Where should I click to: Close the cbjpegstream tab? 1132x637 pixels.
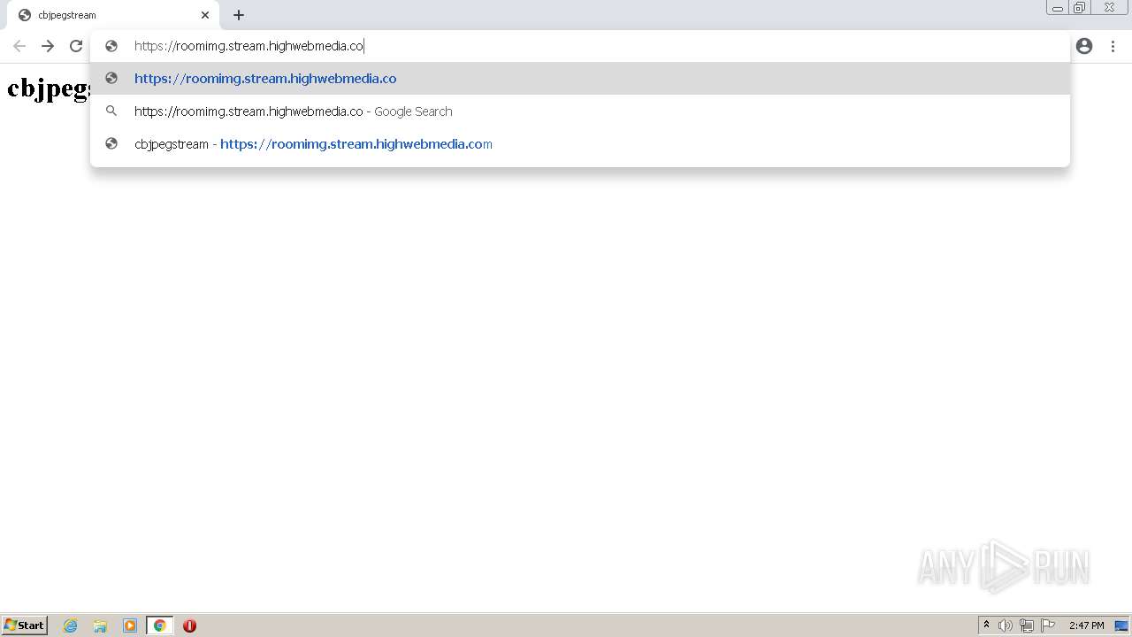[205, 15]
